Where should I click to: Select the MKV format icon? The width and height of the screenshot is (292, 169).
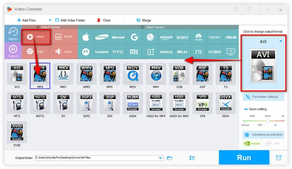(x=63, y=76)
